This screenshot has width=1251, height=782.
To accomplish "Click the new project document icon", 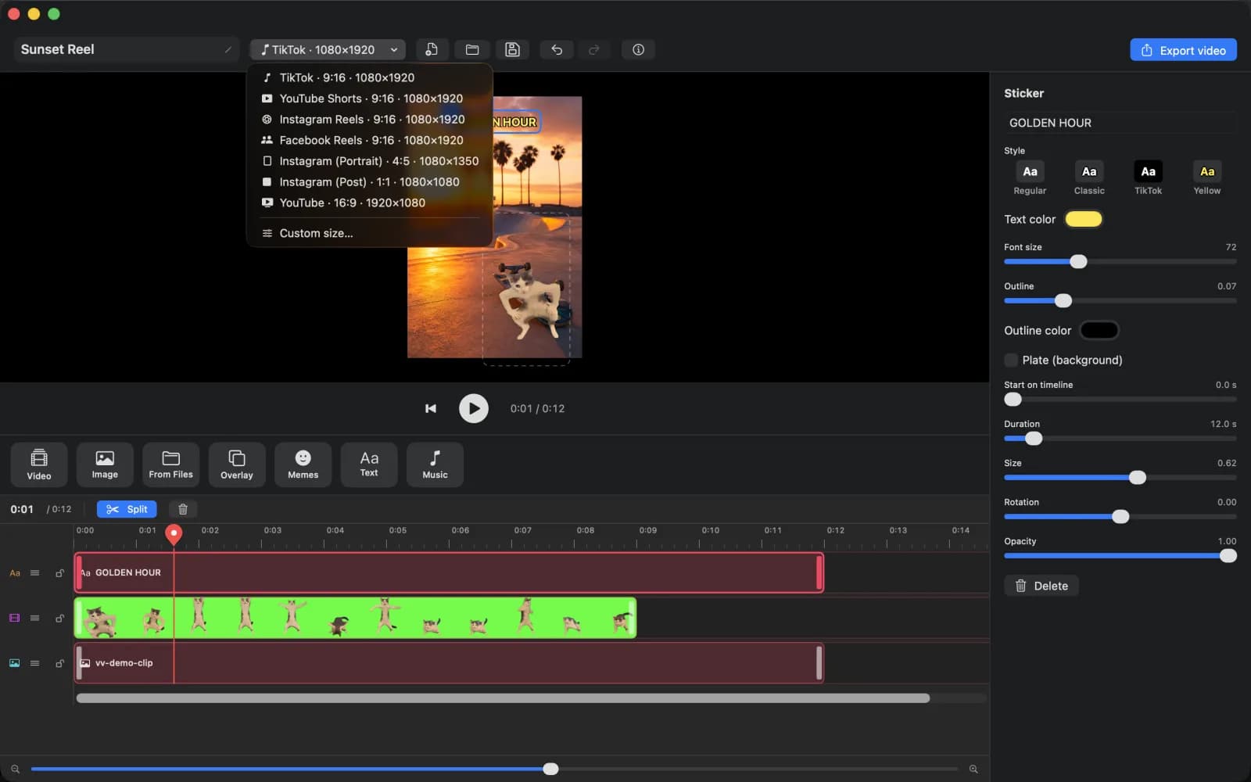I will click(x=432, y=49).
